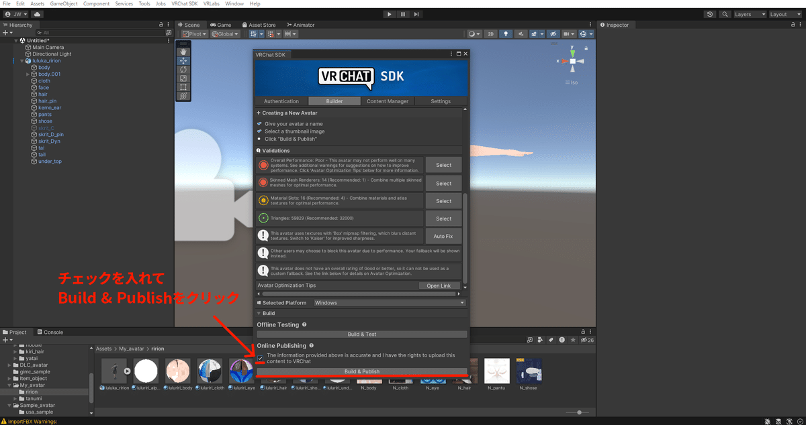Click Select for Overall Performance validation
The image size is (806, 425).
point(443,165)
